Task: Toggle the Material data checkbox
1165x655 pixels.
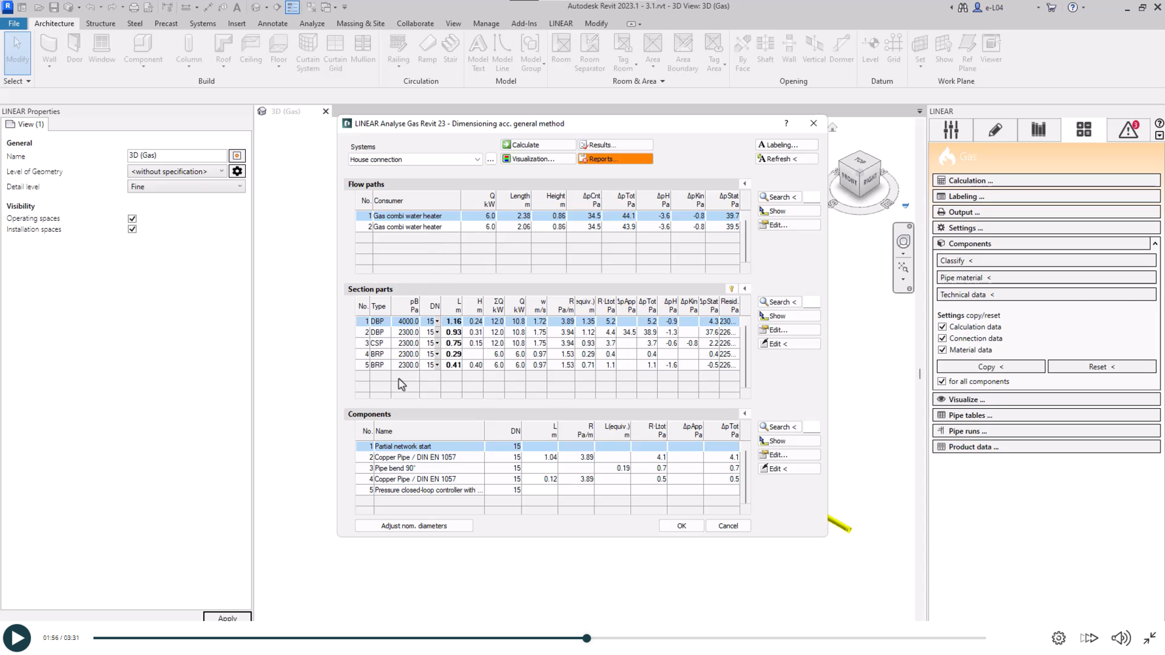Action: pyautogui.click(x=942, y=350)
